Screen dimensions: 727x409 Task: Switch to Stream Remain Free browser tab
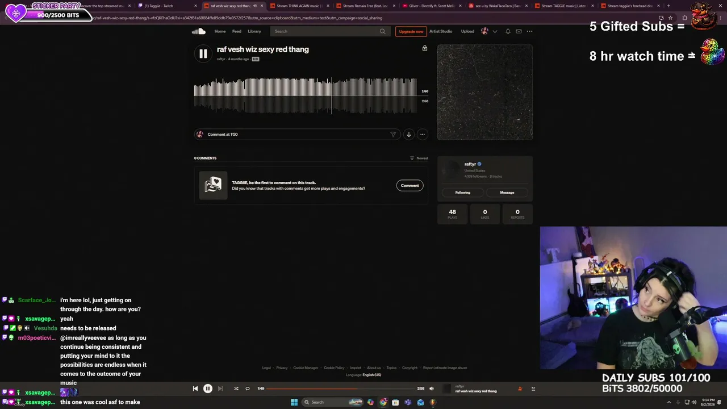(x=365, y=6)
